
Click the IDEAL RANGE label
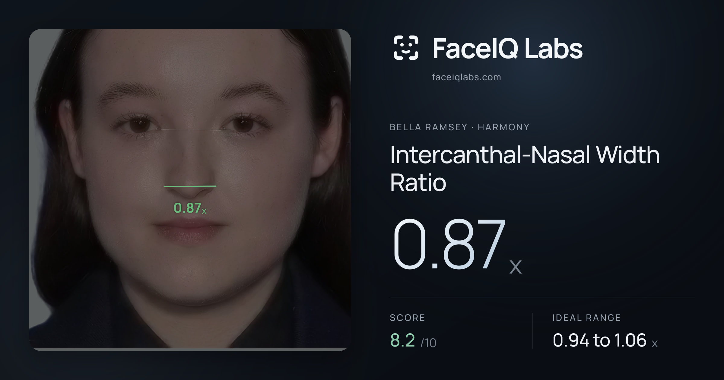586,318
